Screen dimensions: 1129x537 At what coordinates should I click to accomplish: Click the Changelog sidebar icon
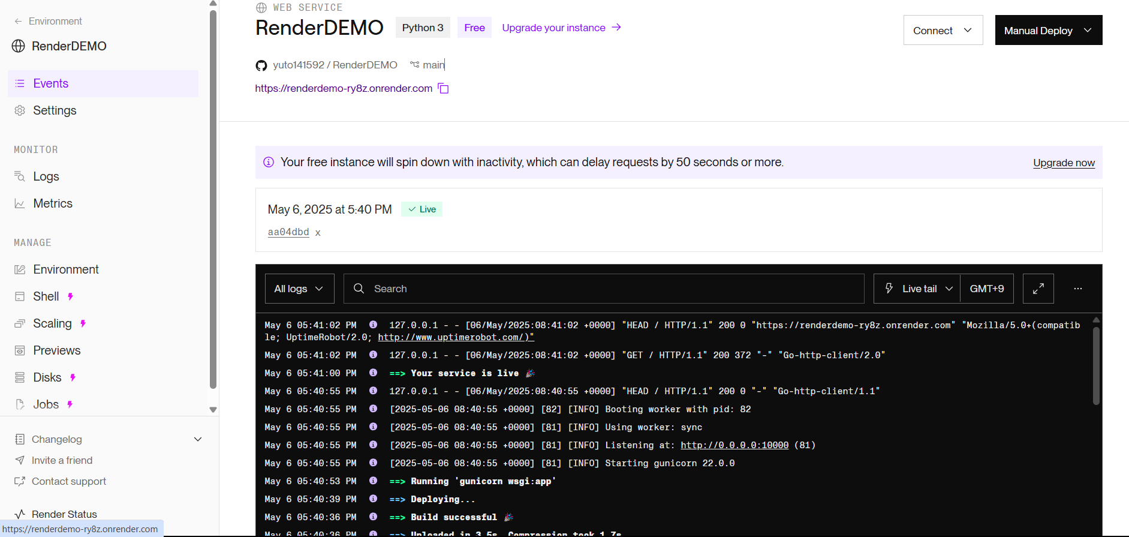pos(20,439)
